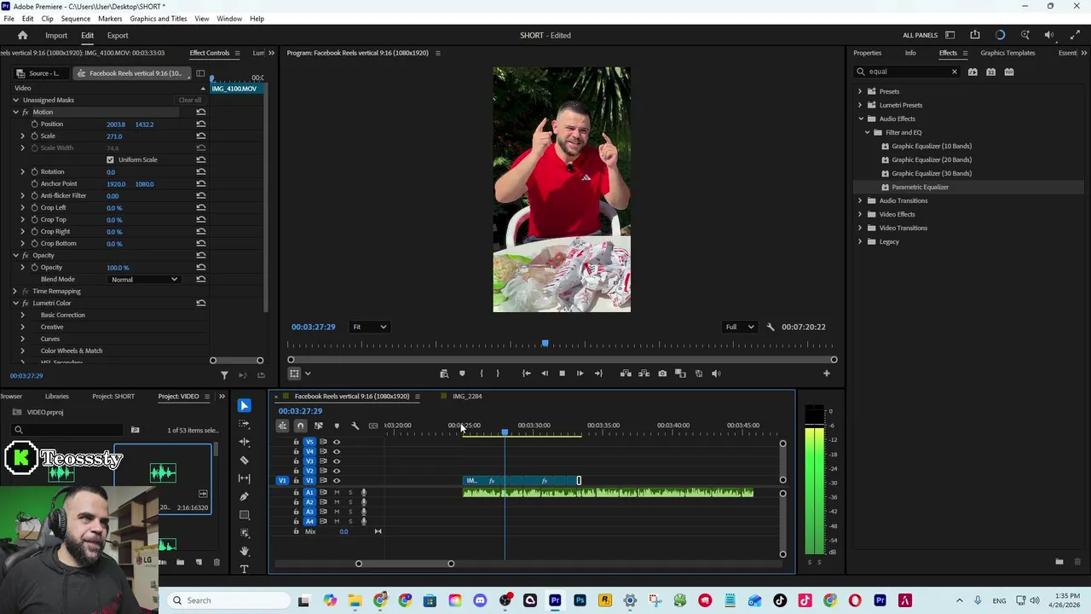Stop playback in Program monitor
This screenshot has width=1091, height=614.
coord(562,374)
